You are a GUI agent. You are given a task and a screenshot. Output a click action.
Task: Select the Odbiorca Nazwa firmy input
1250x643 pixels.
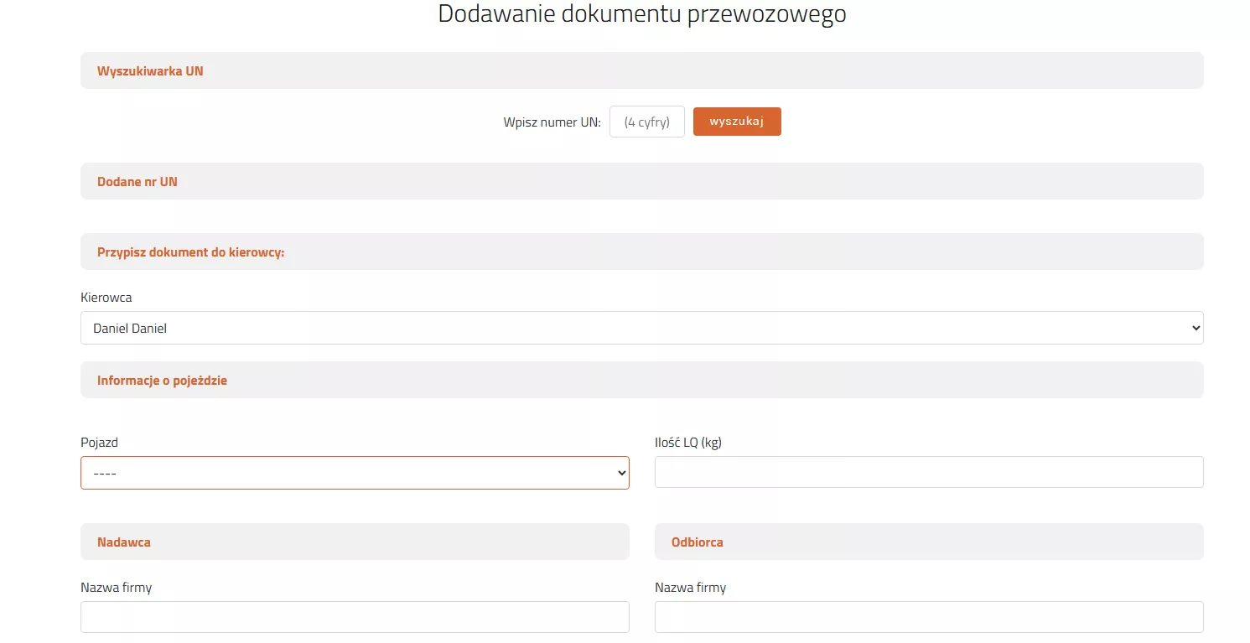click(x=928, y=616)
